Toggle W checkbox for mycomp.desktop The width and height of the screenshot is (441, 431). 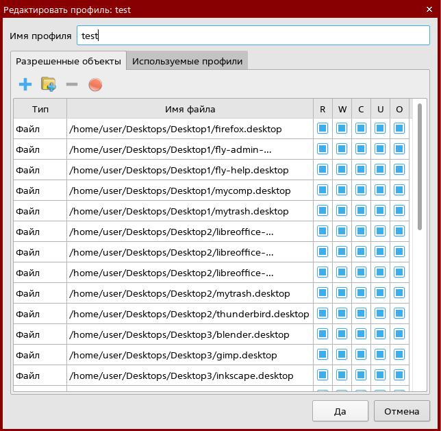point(342,190)
